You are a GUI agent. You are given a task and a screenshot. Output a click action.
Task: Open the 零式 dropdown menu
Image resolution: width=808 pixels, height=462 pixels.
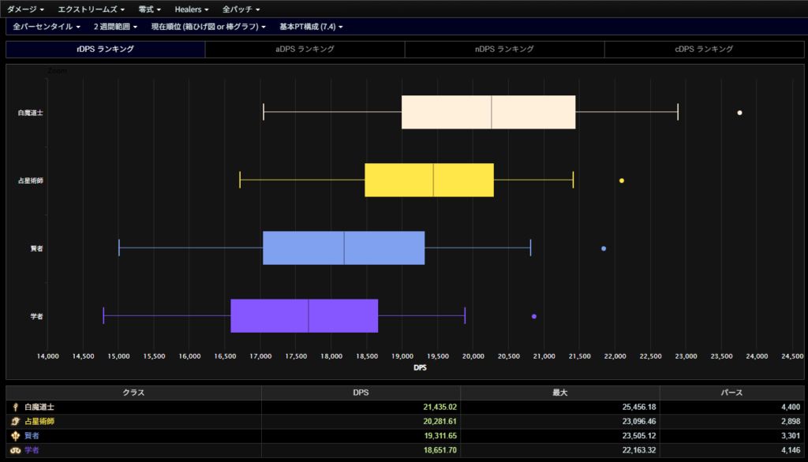point(149,9)
